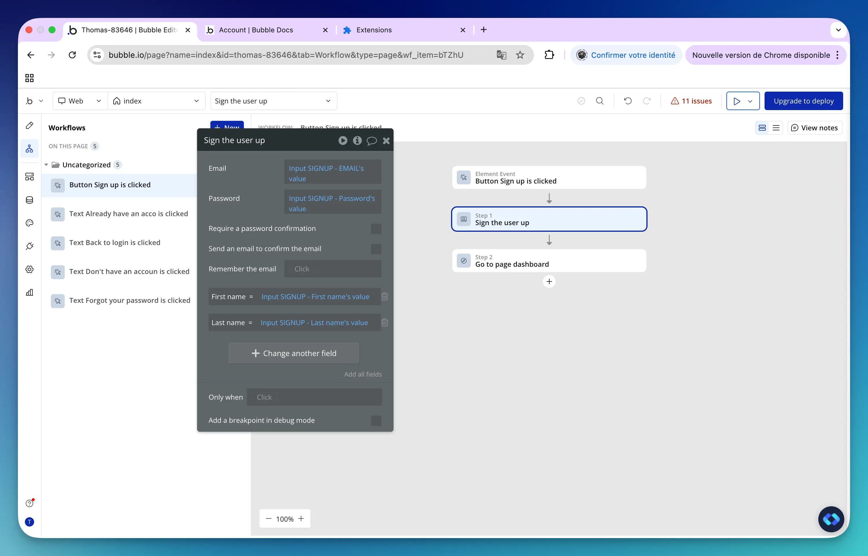868x556 pixels.
Task: Add a step with the plus circle
Action: [549, 281]
